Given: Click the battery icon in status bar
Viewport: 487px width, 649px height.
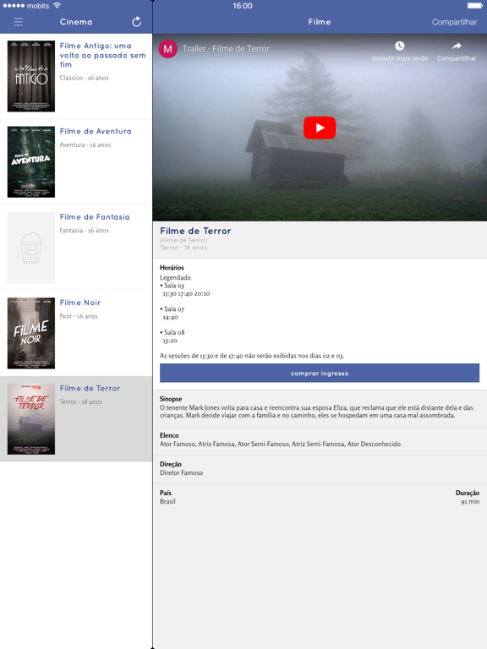Looking at the screenshot, I should [x=474, y=6].
